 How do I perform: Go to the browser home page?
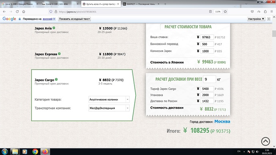pyautogui.click(x=24, y=12)
